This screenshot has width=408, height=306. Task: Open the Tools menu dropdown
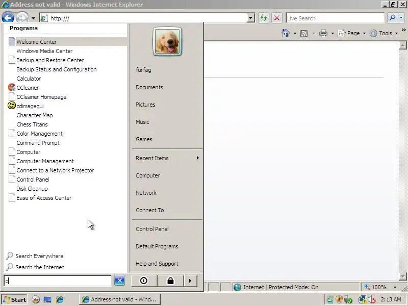(384, 33)
